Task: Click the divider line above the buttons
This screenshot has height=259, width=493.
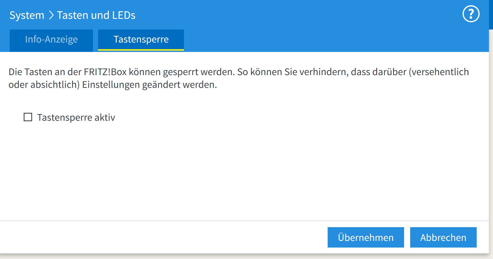Action: (229, 221)
